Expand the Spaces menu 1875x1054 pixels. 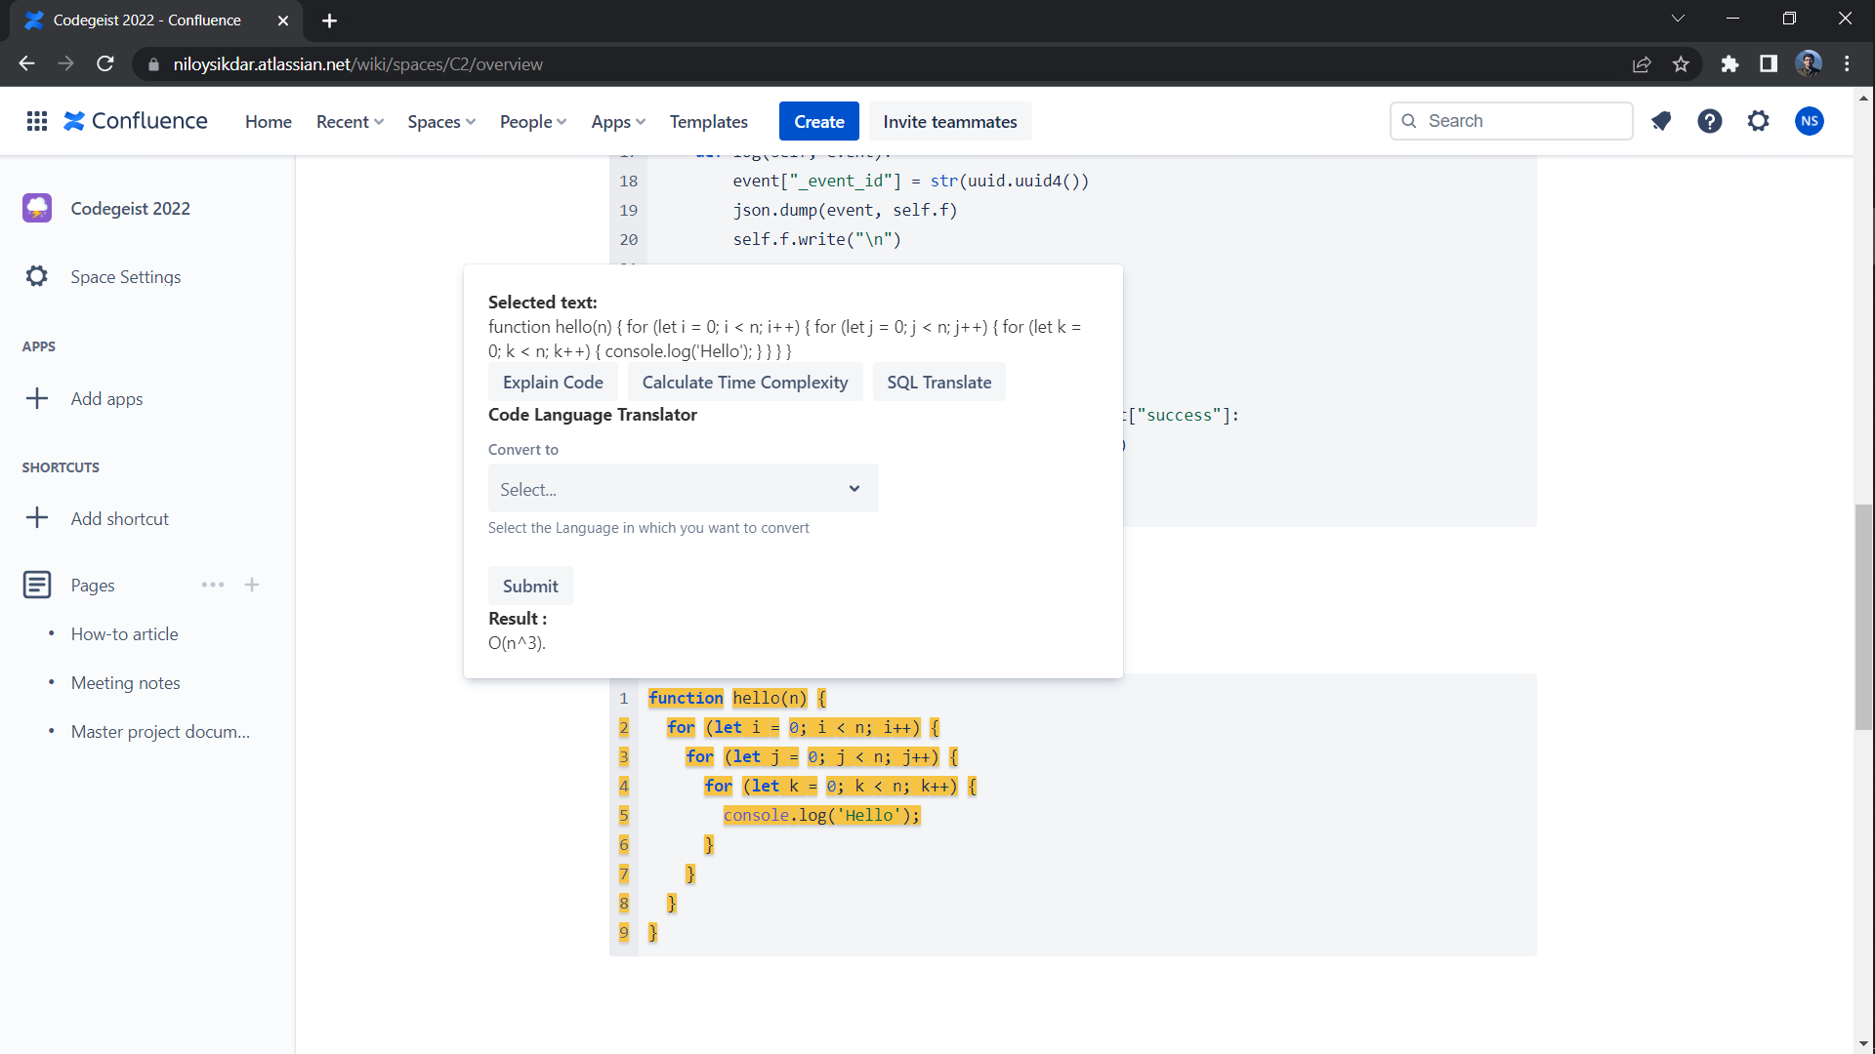click(x=441, y=122)
